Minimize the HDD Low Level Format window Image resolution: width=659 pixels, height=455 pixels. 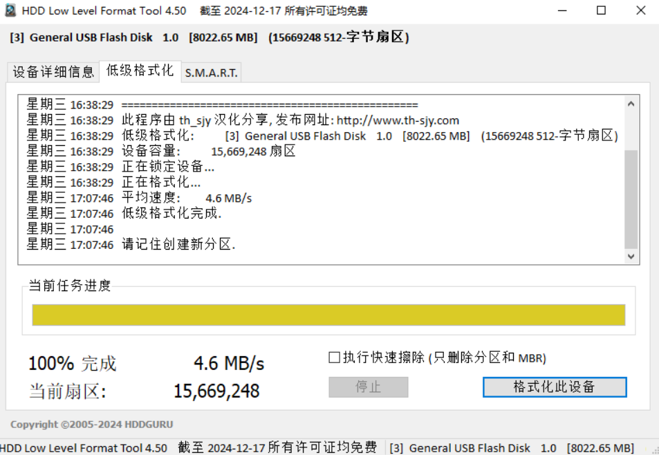(562, 10)
